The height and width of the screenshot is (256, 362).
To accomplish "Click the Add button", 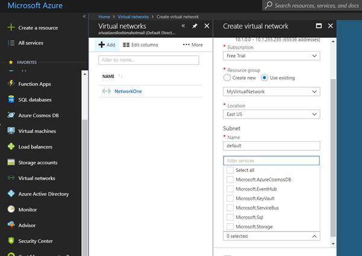I will pos(107,44).
